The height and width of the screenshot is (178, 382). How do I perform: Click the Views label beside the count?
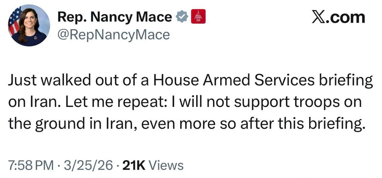coord(166,165)
